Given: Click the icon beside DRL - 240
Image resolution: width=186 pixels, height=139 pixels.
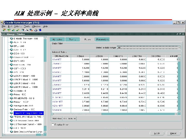Looking at the screenshot, I should tap(12, 46).
